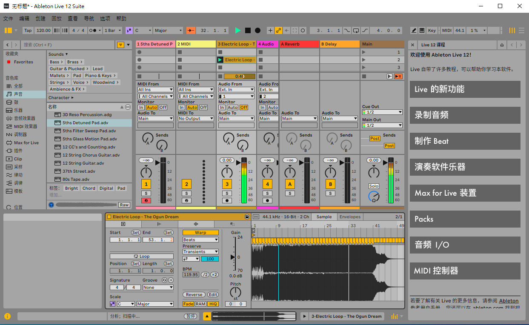Open the top bar Major scale dropdown
Screen dimensions: 529x325
(x=168, y=30)
